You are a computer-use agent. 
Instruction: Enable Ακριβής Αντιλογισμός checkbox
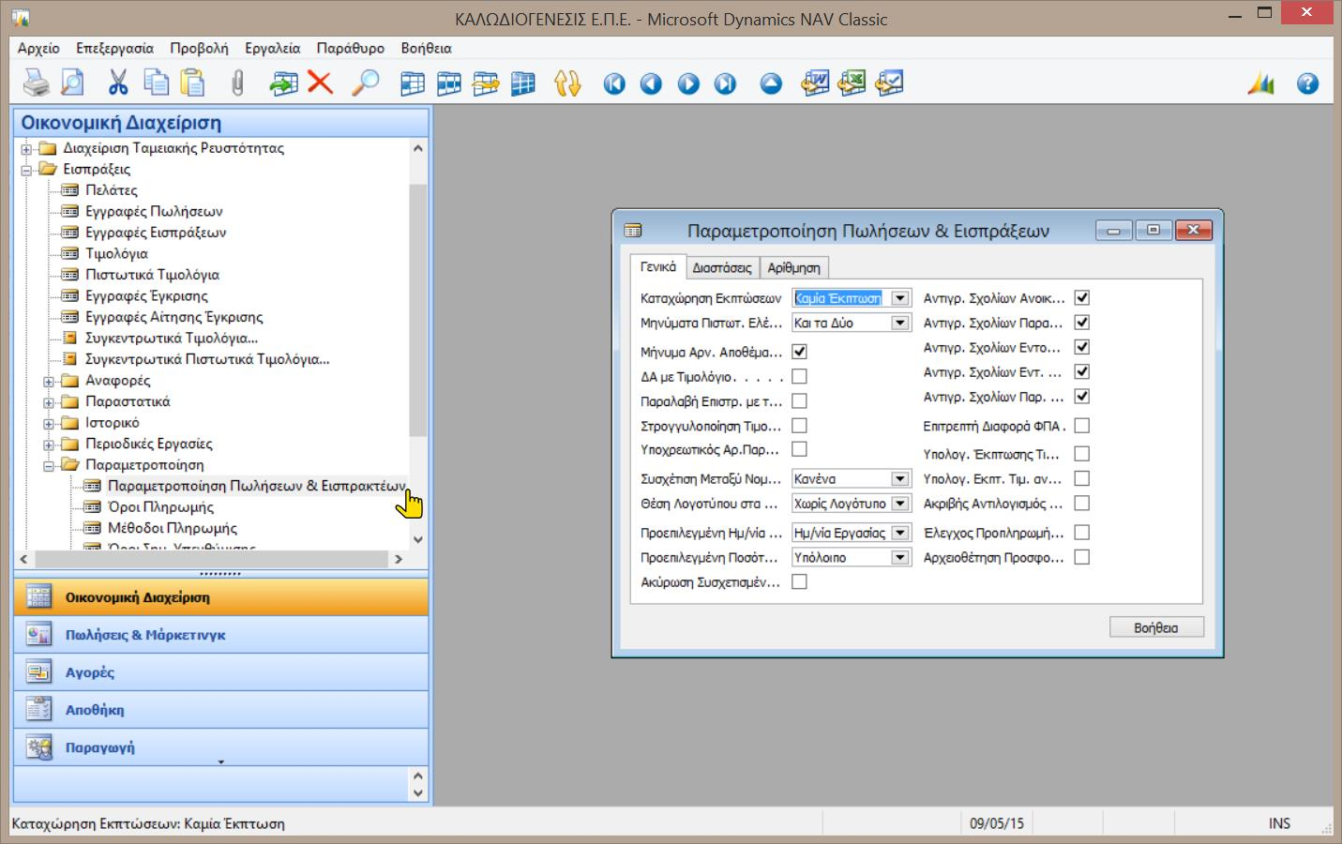tap(1081, 503)
